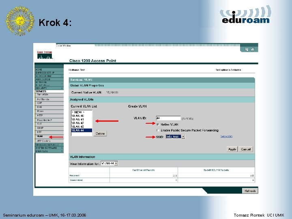
Task: Click the Transmitted row label
Action: click(76, 180)
